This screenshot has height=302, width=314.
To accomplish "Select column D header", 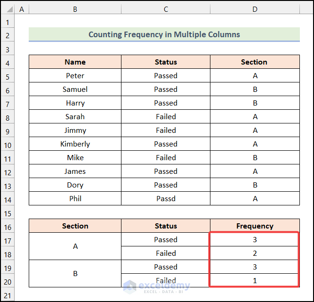I will 254,9.
